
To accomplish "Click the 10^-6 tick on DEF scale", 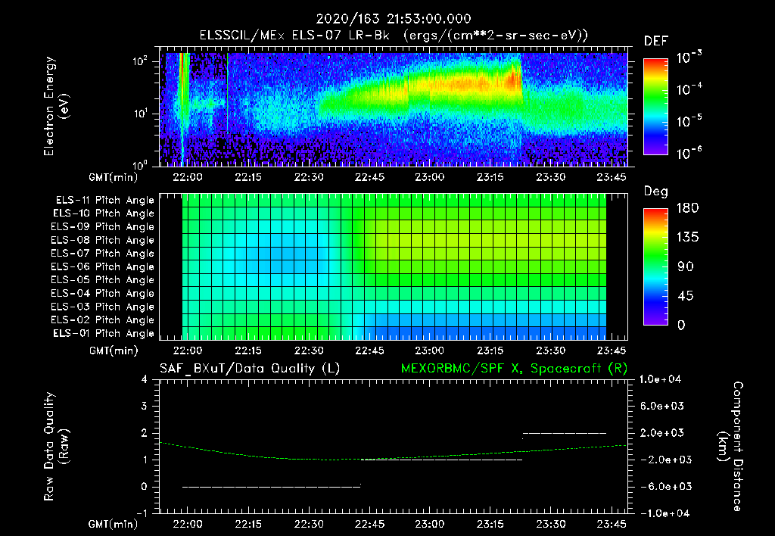I will pyautogui.click(x=689, y=153).
